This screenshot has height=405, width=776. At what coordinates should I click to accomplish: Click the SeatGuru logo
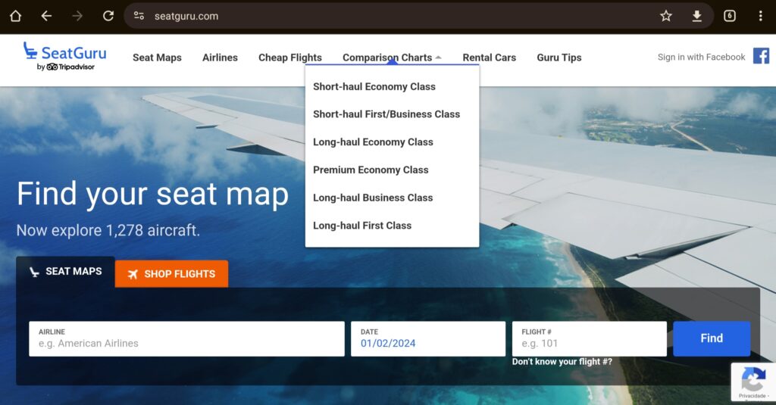point(64,57)
